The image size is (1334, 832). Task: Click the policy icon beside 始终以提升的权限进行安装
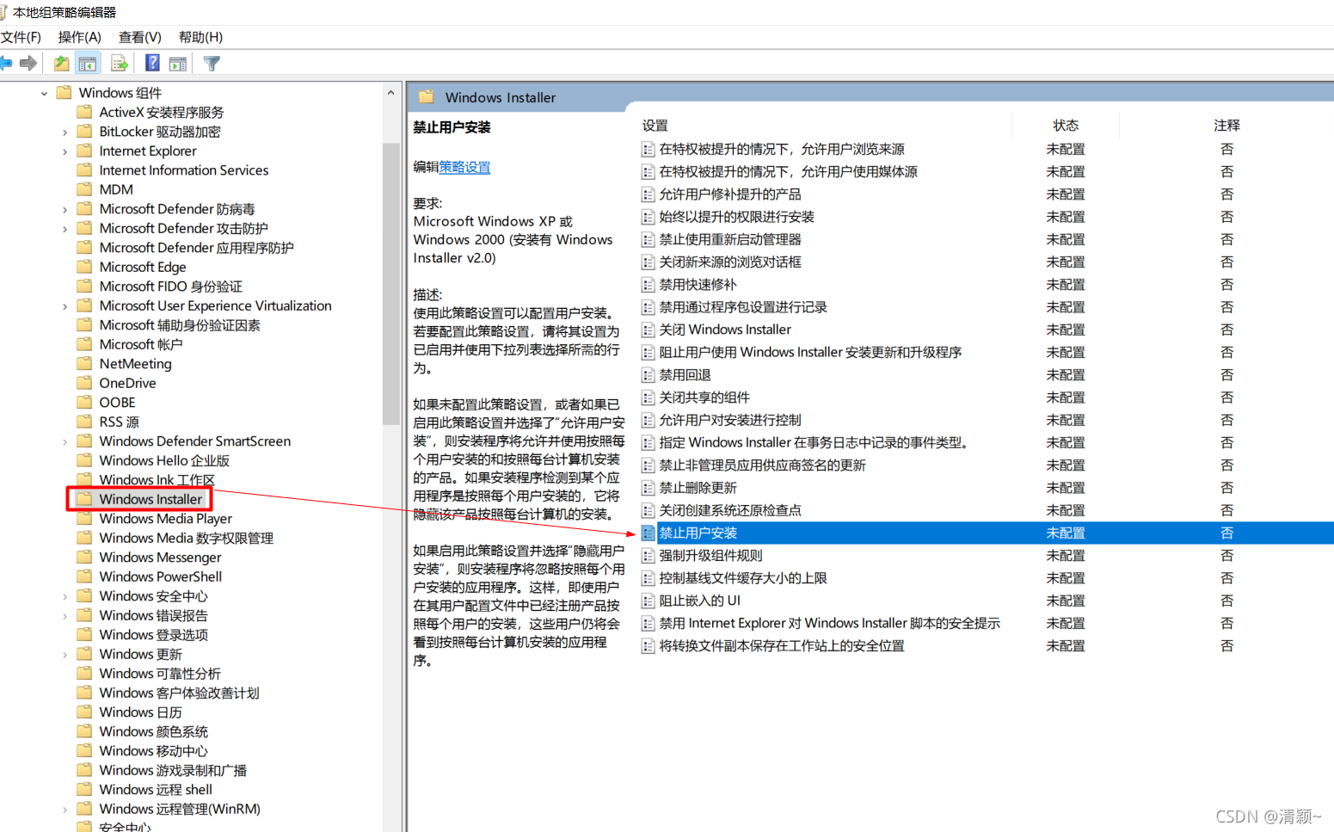click(x=649, y=217)
